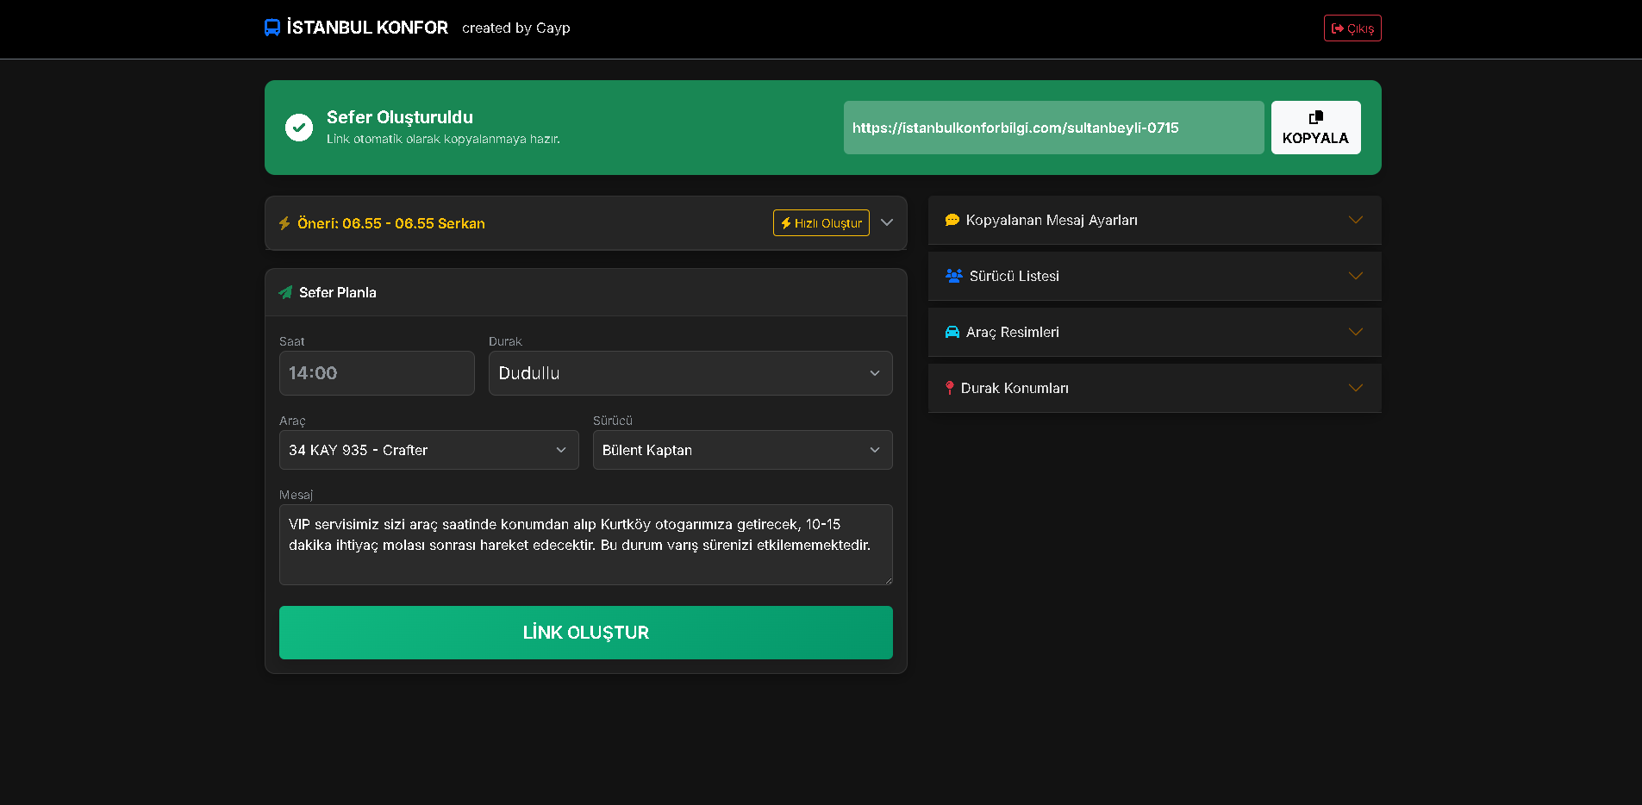
Task: Open the Araç dropdown 34 KAY 935
Action: [428, 450]
